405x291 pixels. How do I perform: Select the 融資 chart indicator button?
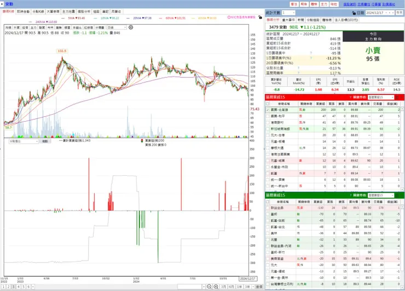click(x=42, y=28)
